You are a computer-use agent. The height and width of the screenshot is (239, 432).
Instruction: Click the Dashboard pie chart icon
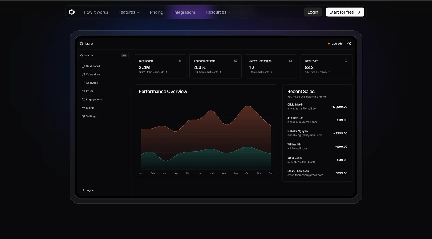click(x=83, y=66)
